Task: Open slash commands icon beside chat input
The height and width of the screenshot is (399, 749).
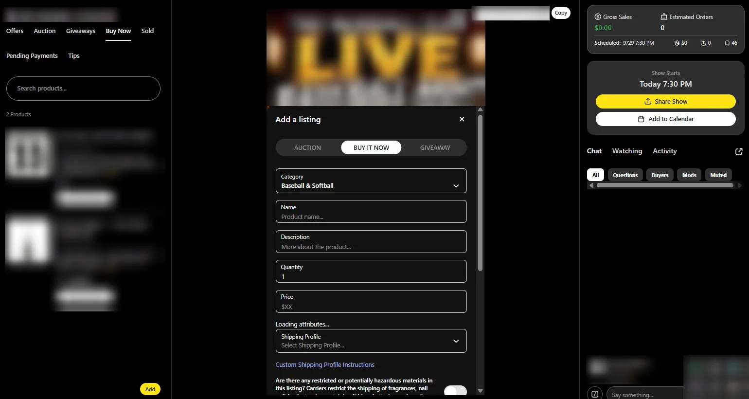Action: (x=595, y=394)
